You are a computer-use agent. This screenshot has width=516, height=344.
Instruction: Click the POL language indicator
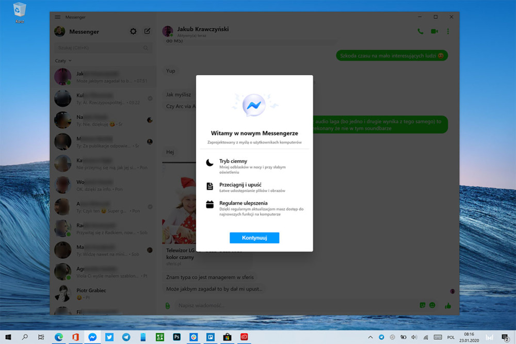(451, 337)
